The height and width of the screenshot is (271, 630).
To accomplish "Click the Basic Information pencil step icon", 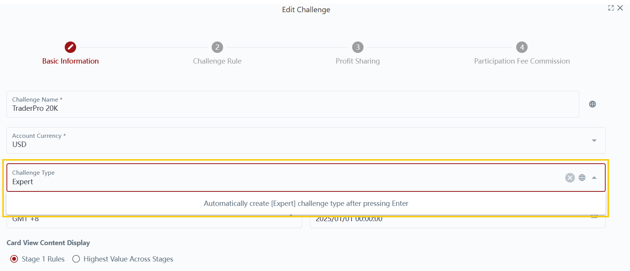I will point(70,47).
